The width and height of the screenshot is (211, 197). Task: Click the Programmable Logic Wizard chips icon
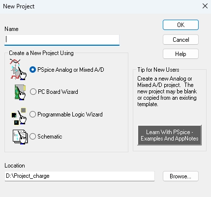19,116
